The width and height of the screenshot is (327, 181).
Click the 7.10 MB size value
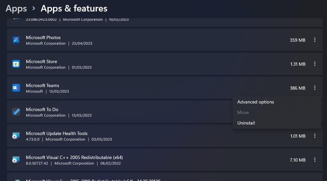297,160
